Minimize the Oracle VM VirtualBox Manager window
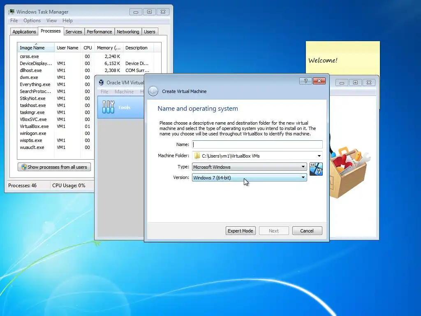This screenshot has width=421, height=316. click(x=342, y=83)
